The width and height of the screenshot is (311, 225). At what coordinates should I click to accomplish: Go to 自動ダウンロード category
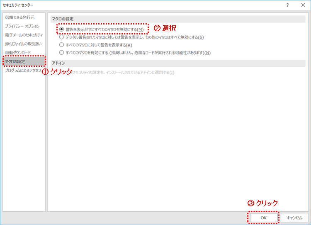coord(18,52)
